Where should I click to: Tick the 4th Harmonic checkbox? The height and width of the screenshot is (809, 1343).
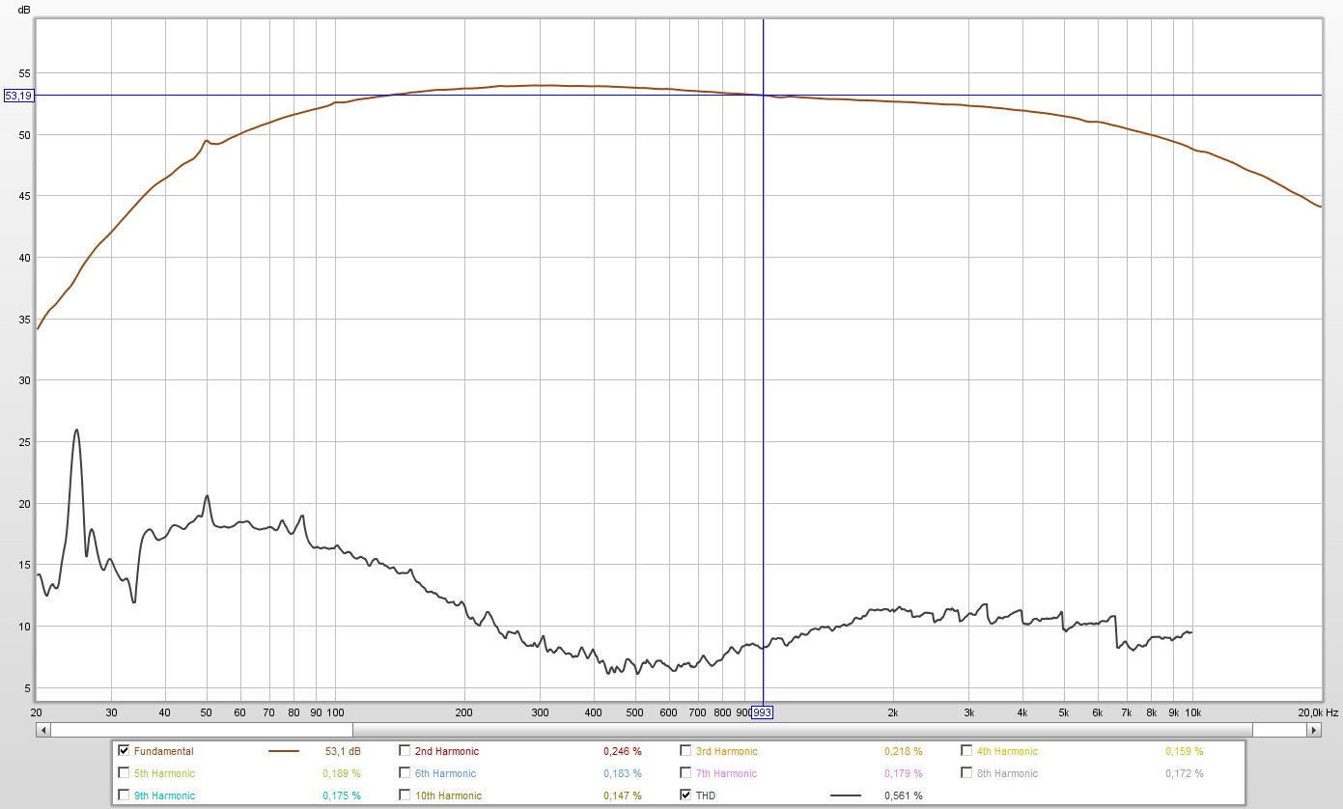coord(966,750)
